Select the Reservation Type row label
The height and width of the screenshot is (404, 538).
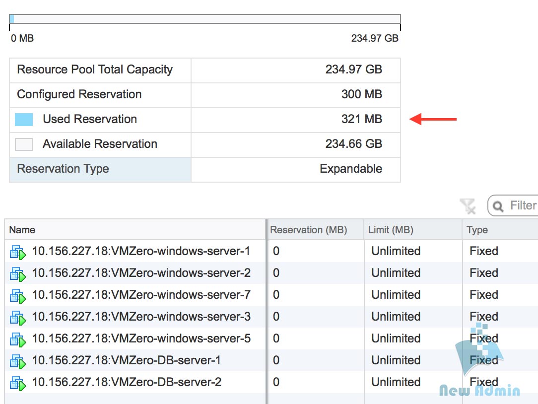(x=63, y=169)
